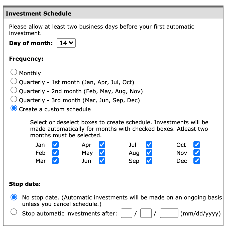Select the No stop date option
This screenshot has height=230, width=229.
(14, 197)
